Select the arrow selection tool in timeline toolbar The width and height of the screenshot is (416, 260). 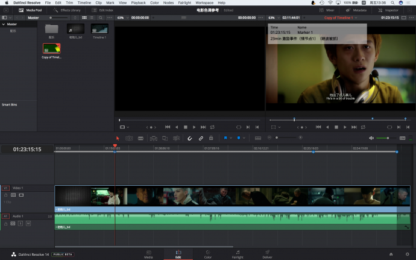(118, 138)
